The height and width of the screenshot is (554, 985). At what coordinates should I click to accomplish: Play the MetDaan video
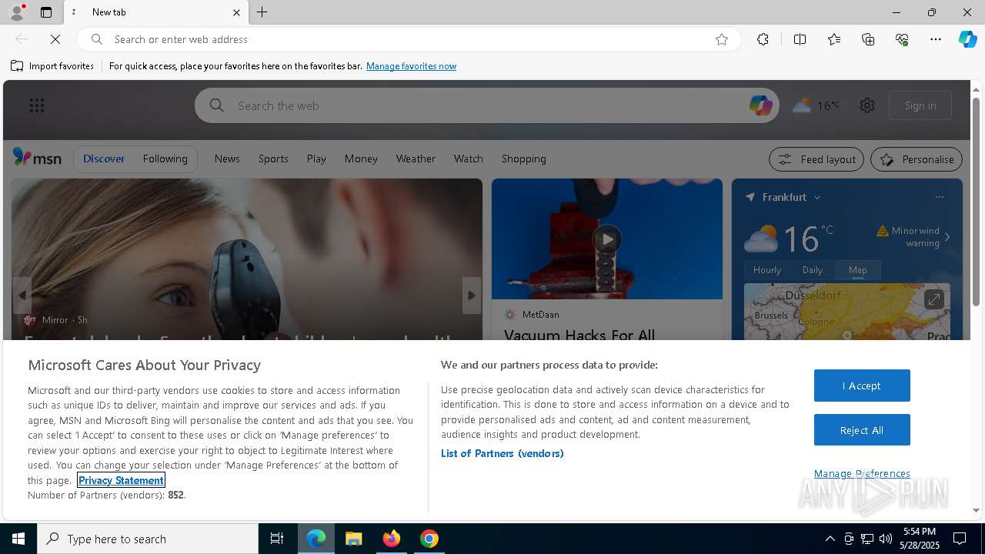[607, 239]
